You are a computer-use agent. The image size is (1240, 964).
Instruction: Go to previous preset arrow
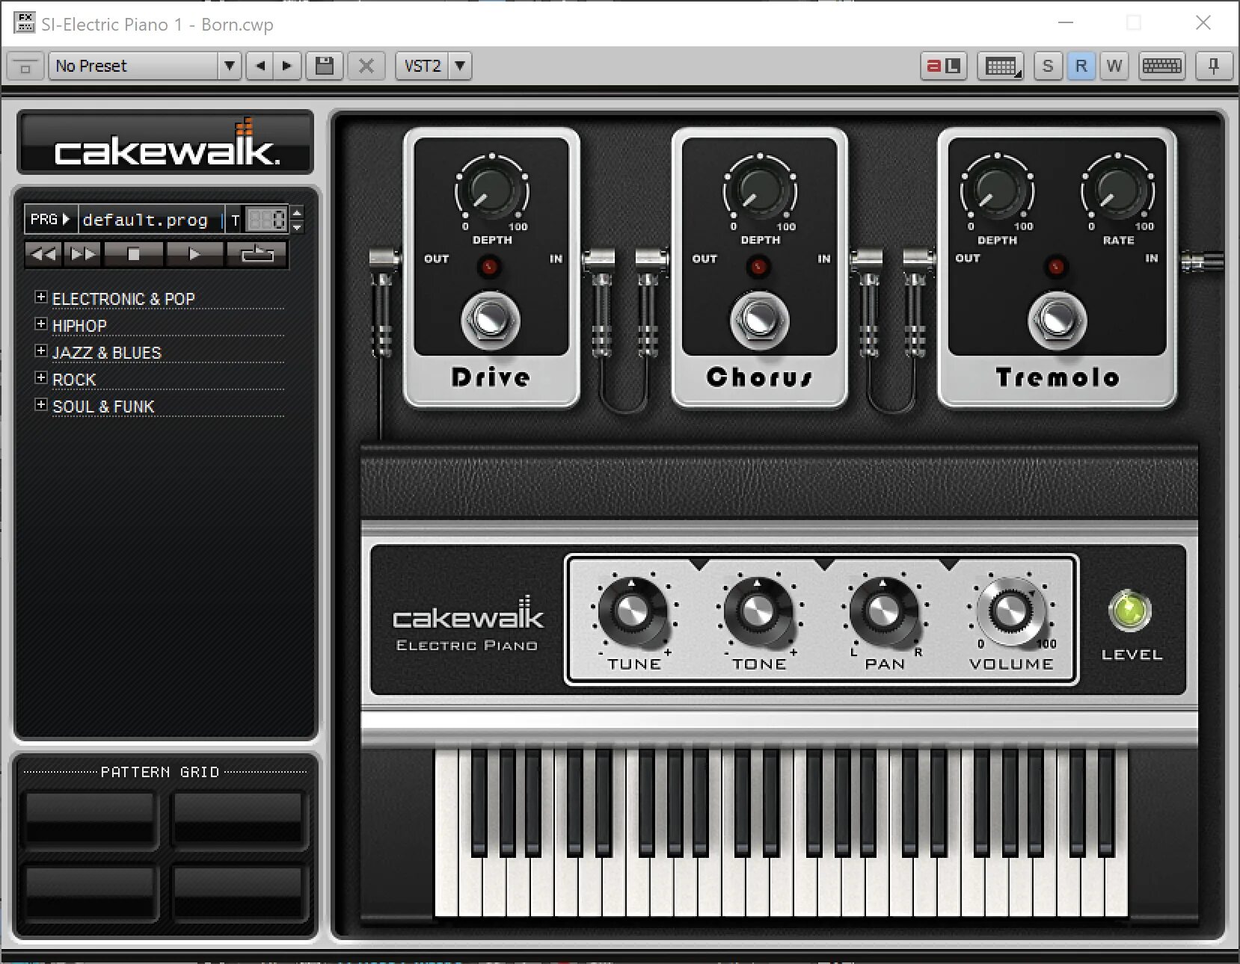pyautogui.click(x=260, y=67)
